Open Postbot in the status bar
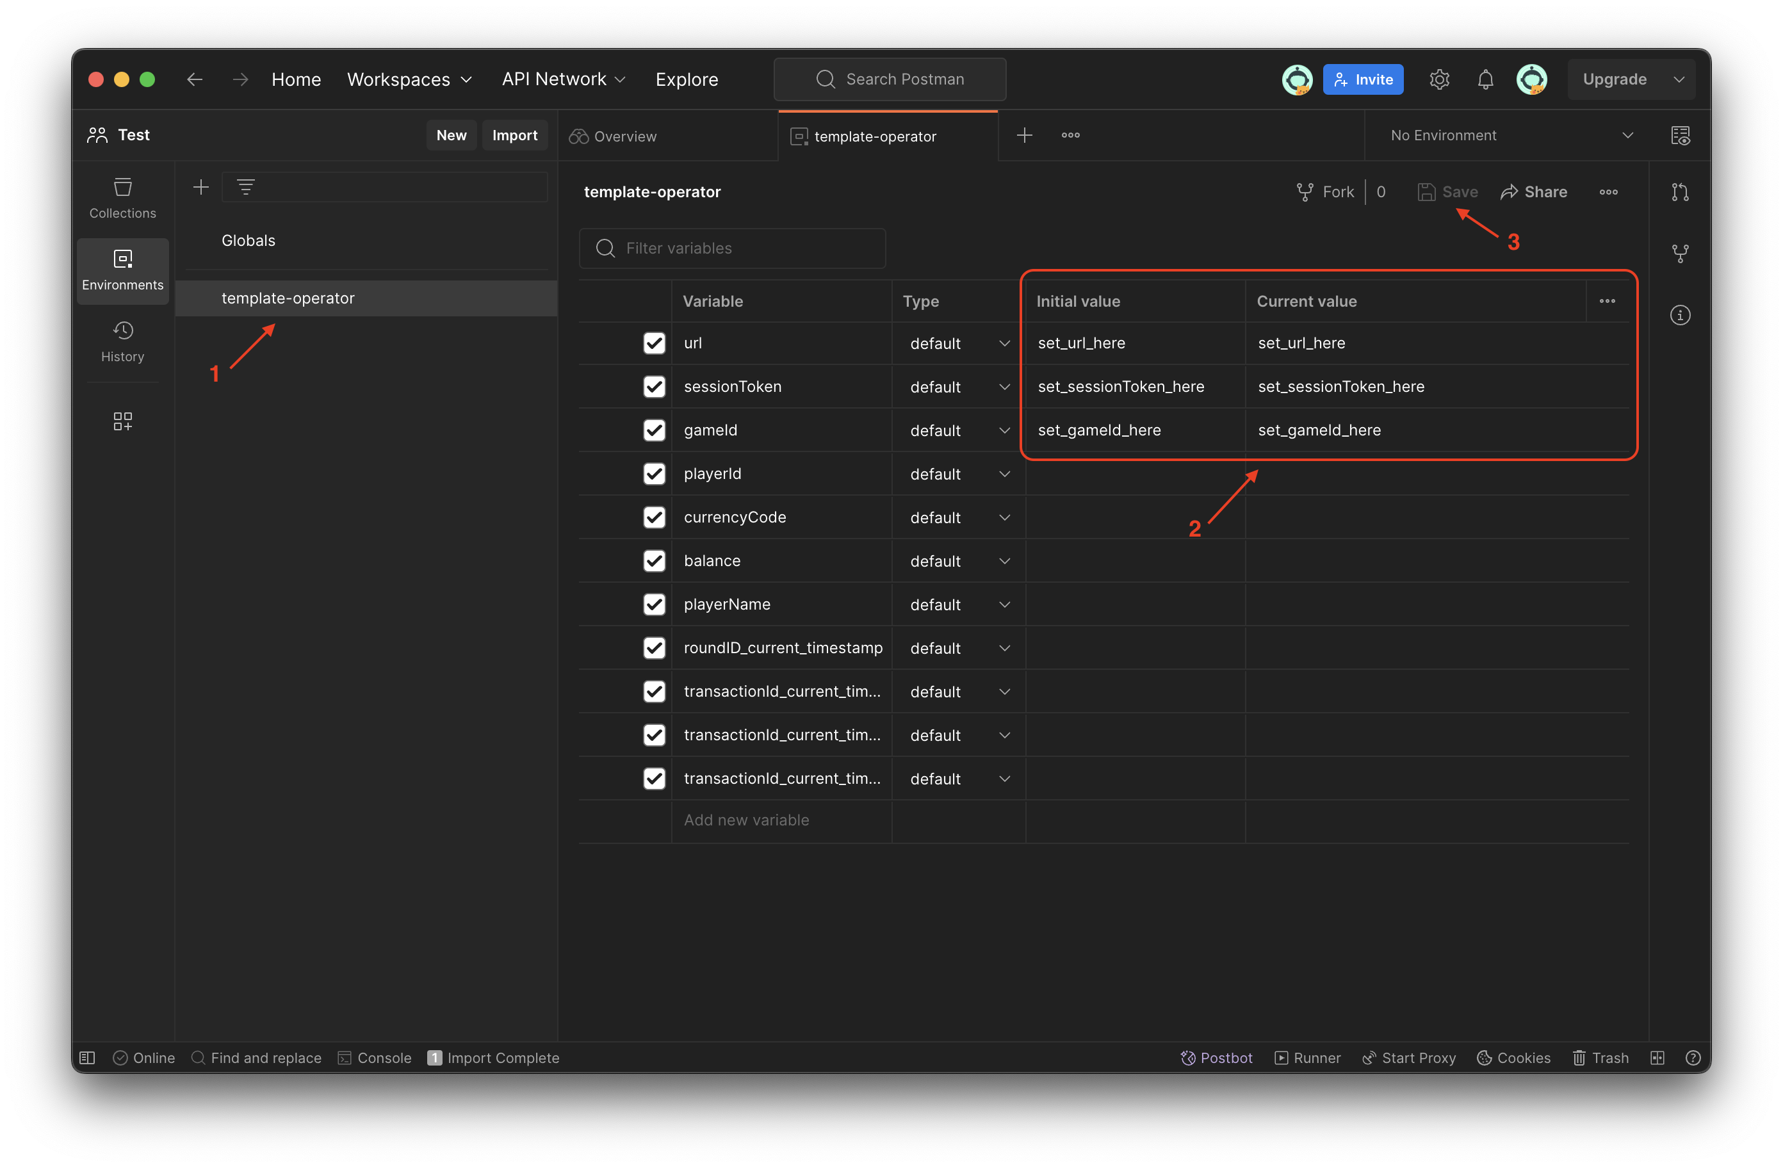Screen dimensions: 1783x1168 point(1216,1057)
